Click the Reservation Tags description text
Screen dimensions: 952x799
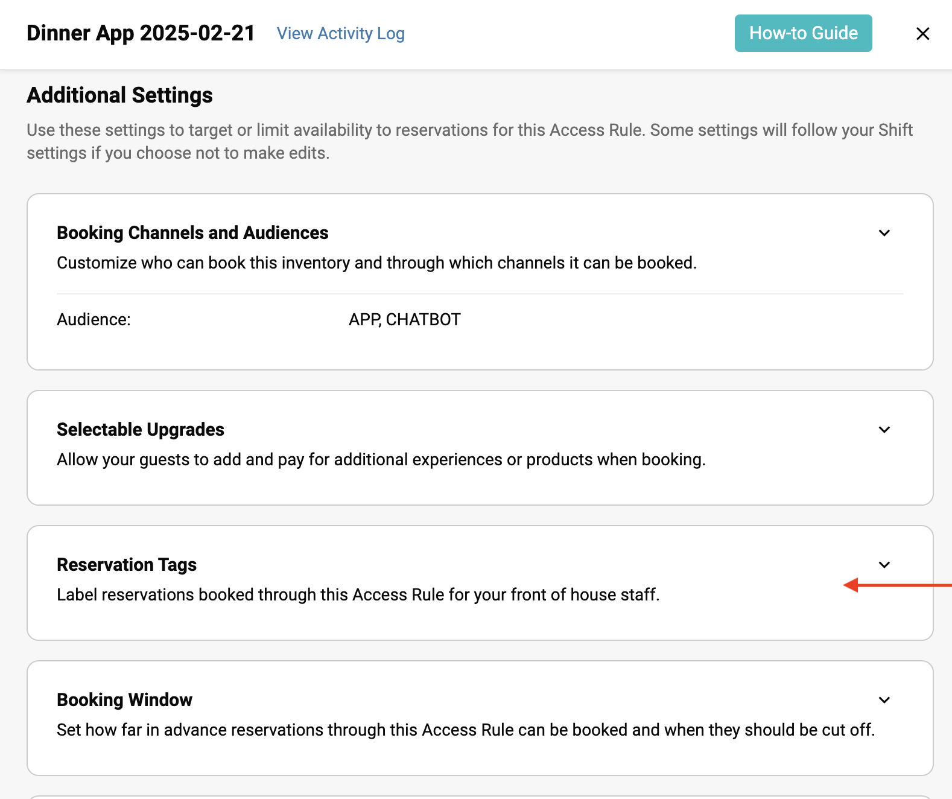[358, 595]
